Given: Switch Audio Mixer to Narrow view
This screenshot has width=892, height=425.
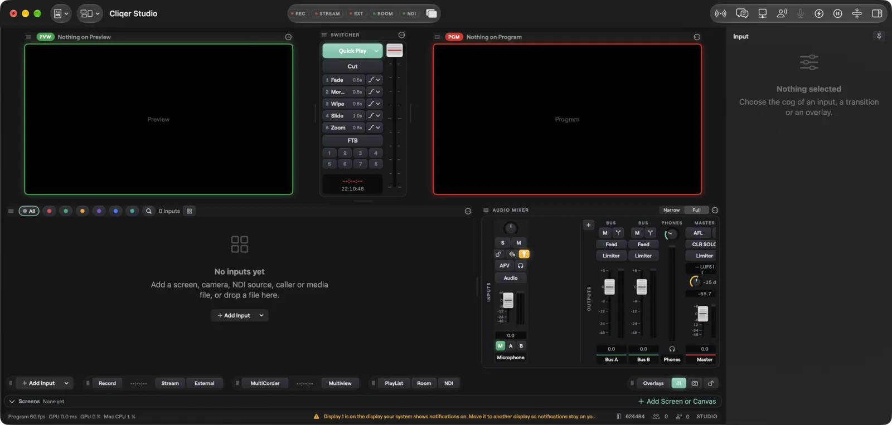Looking at the screenshot, I should pos(671,210).
